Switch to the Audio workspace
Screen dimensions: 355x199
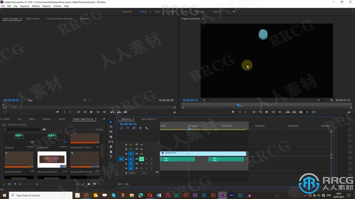[x=185, y=12]
